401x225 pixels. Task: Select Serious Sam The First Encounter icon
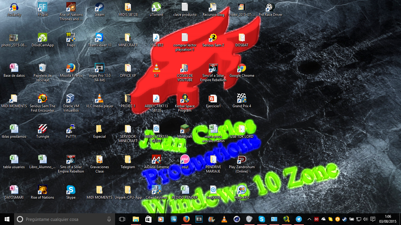43,103
